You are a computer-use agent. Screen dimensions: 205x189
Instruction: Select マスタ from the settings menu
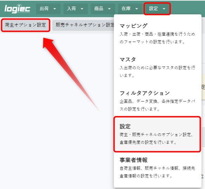tap(158, 67)
